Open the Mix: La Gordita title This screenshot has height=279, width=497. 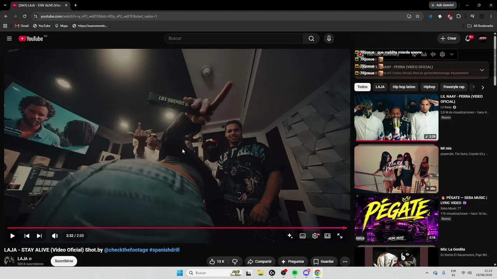(452, 249)
